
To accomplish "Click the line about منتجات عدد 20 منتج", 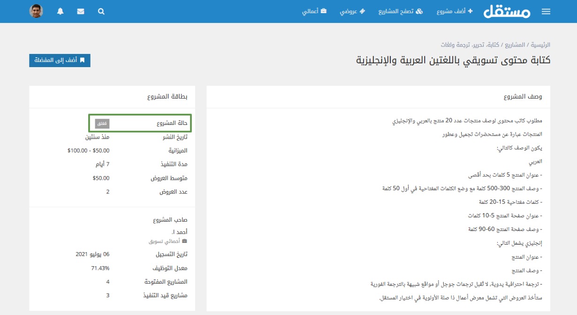I will (x=467, y=121).
